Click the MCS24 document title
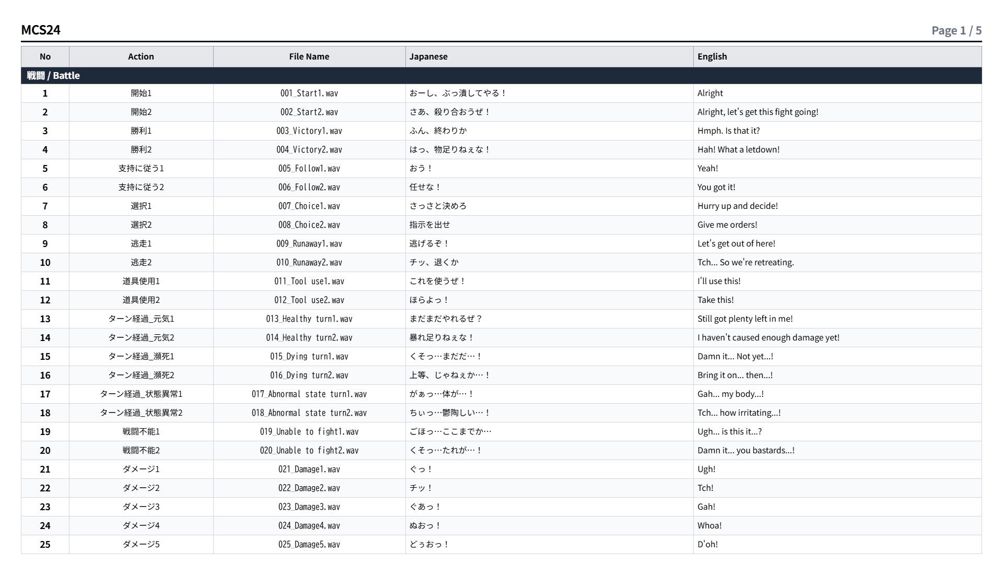1003x564 pixels. click(41, 30)
